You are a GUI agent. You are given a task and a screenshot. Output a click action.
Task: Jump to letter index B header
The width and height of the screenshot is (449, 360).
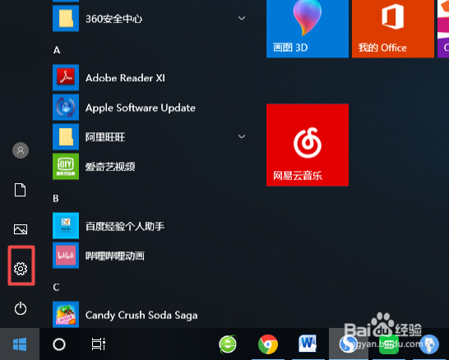pyautogui.click(x=56, y=198)
